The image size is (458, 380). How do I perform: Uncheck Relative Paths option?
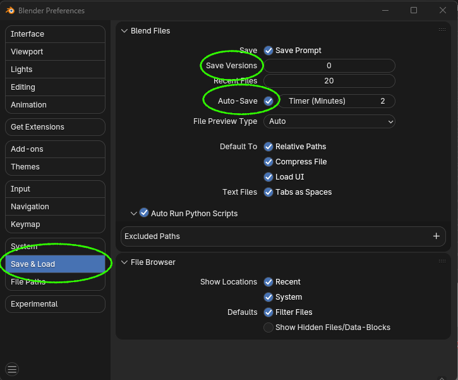268,147
